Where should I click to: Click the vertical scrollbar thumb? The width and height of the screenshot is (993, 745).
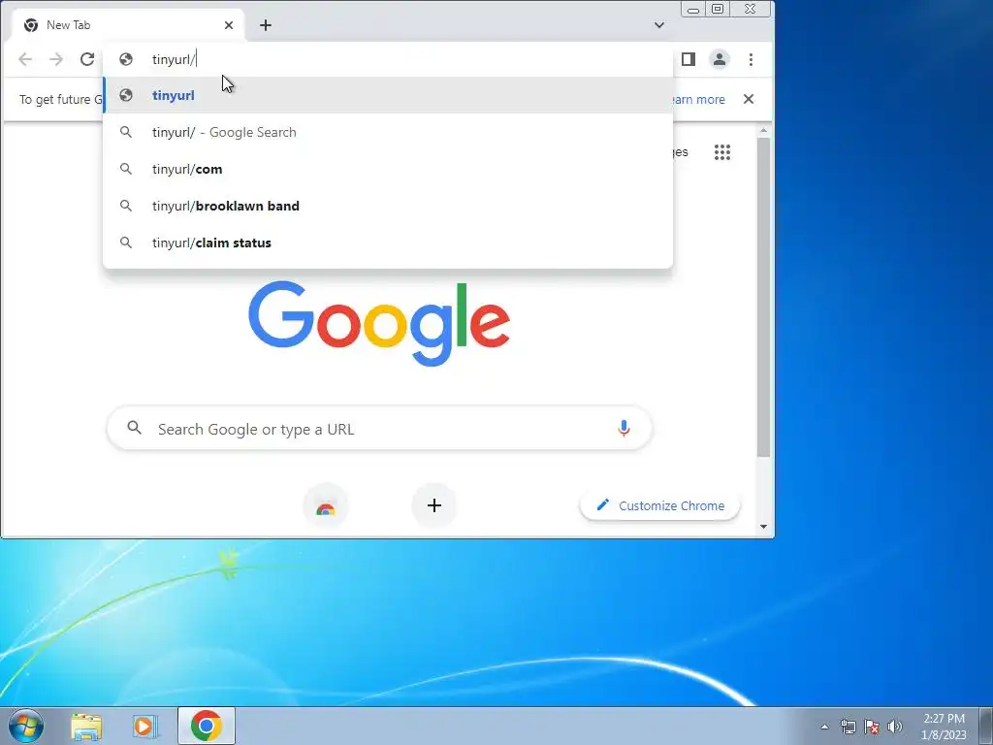coord(764,297)
